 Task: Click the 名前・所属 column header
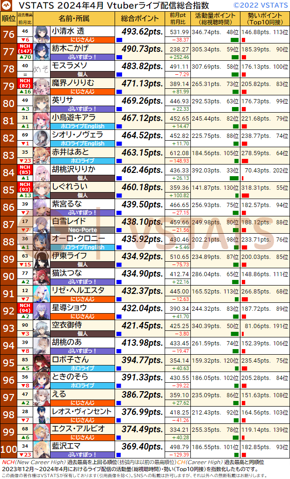pyautogui.click(x=74, y=19)
